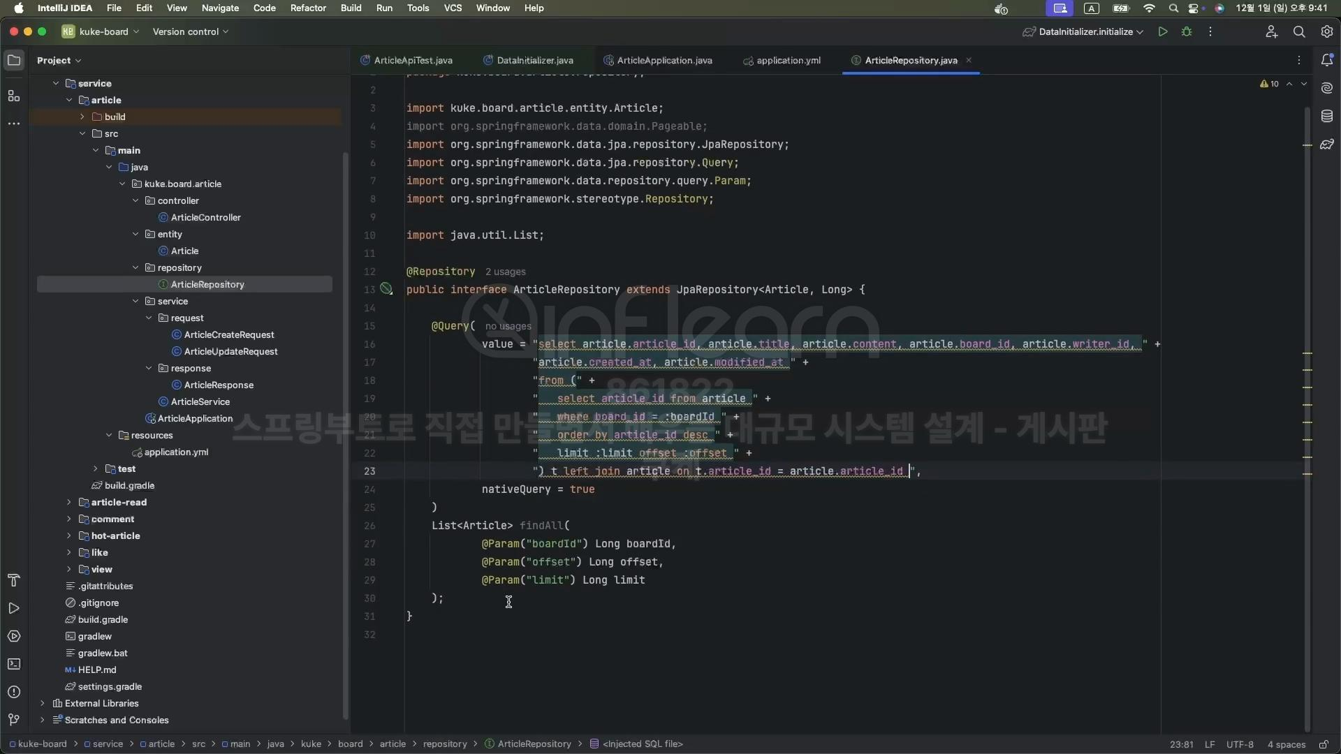Viewport: 1341px width, 754px height.
Task: Open the Gradle tool window
Action: [1327, 145]
